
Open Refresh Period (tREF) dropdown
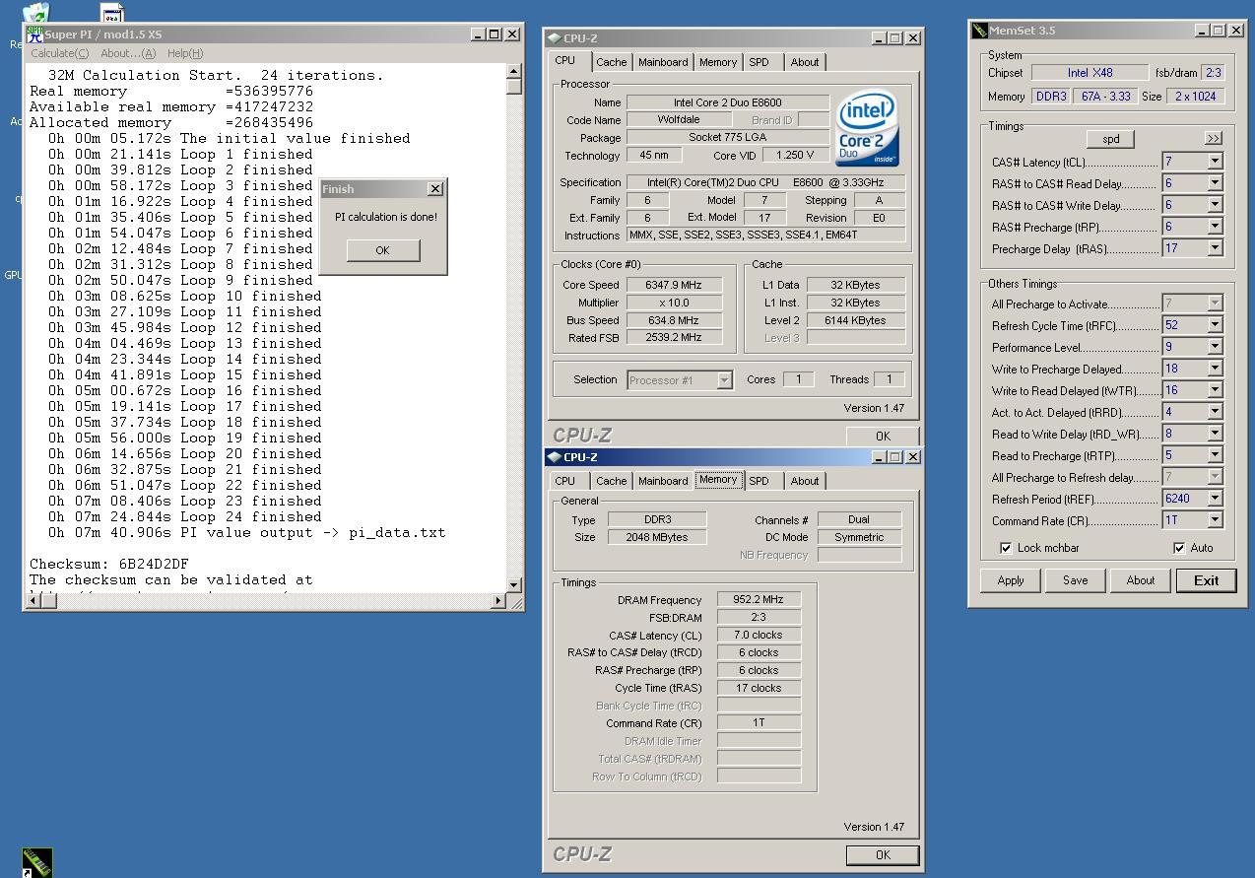(1215, 499)
